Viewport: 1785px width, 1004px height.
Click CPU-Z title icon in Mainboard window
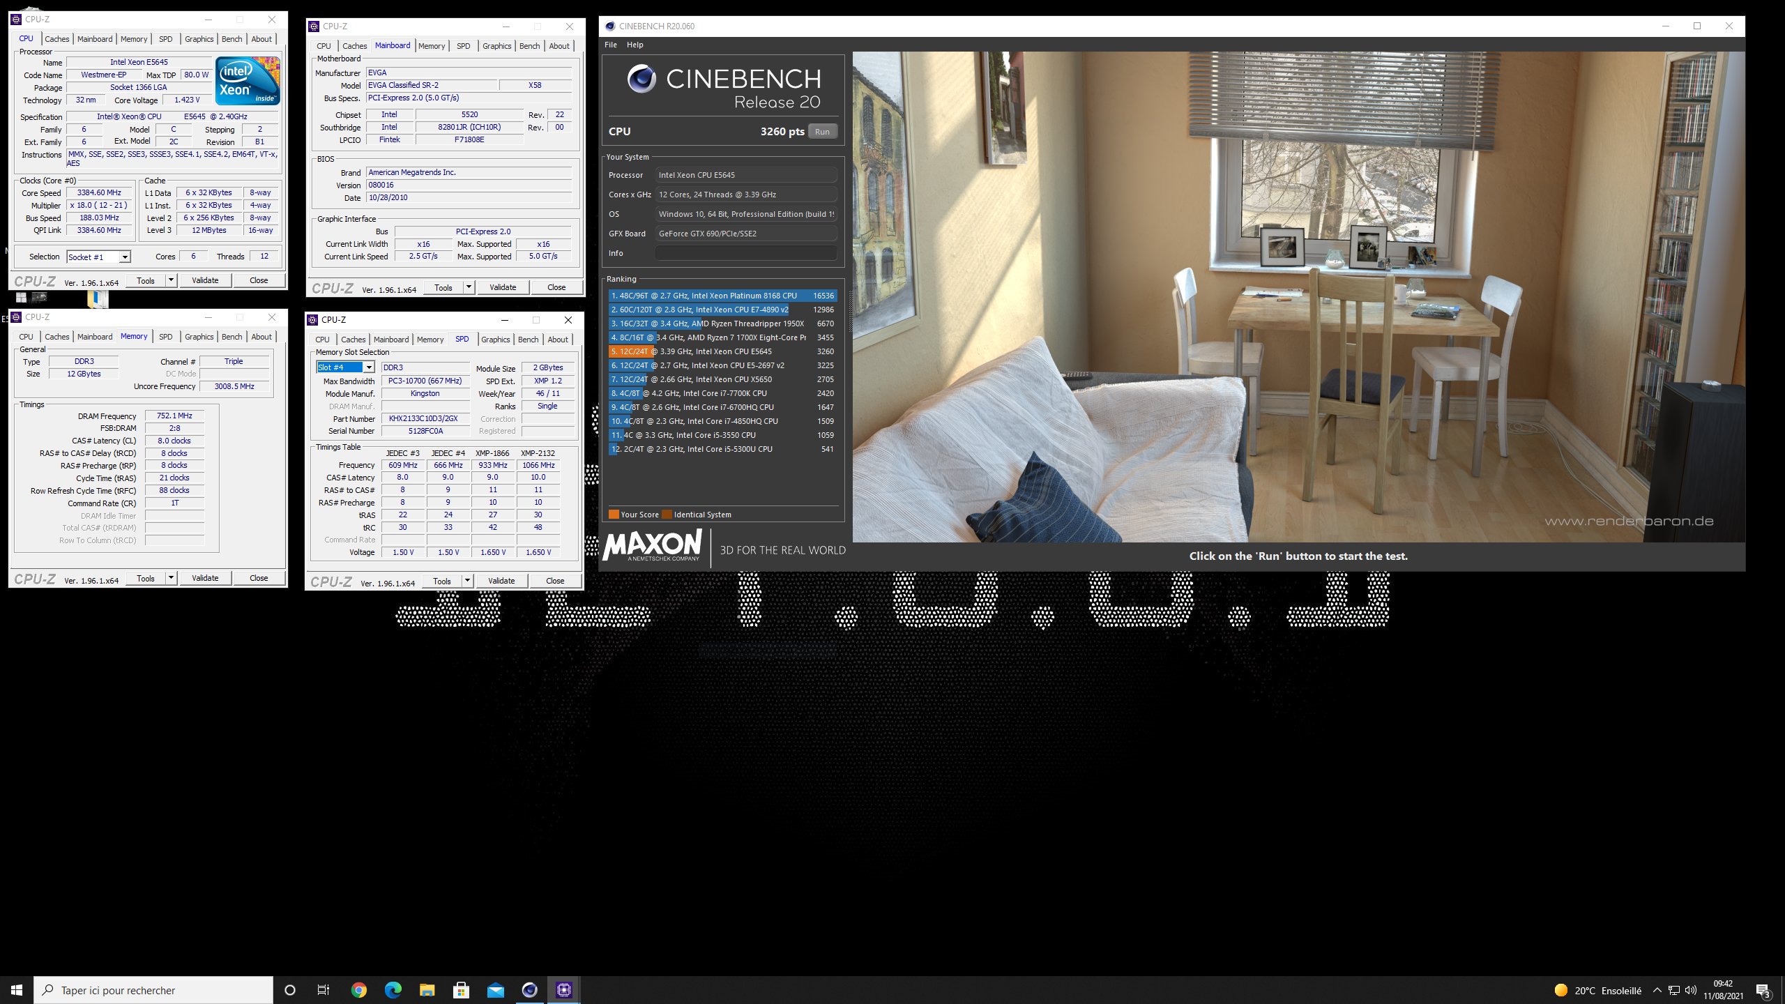(x=314, y=26)
